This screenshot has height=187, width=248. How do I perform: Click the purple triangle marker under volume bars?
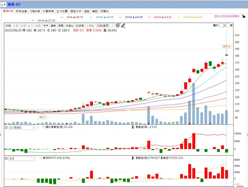tap(67, 123)
